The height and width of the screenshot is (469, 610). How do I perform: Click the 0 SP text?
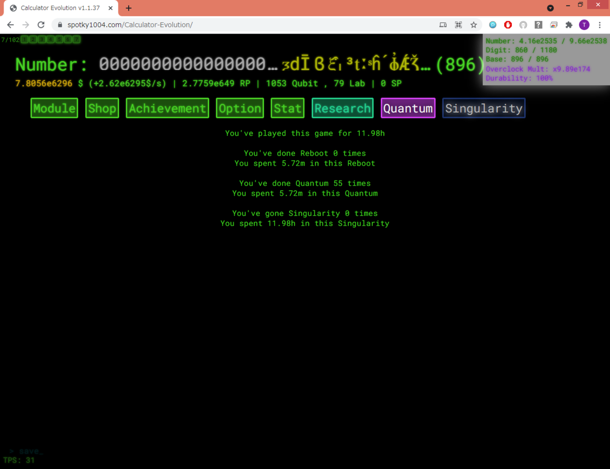tap(391, 83)
